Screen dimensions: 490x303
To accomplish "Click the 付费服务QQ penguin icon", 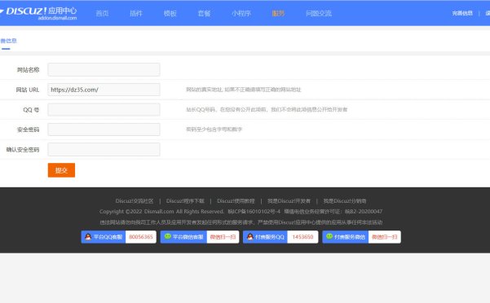I will [250, 237].
